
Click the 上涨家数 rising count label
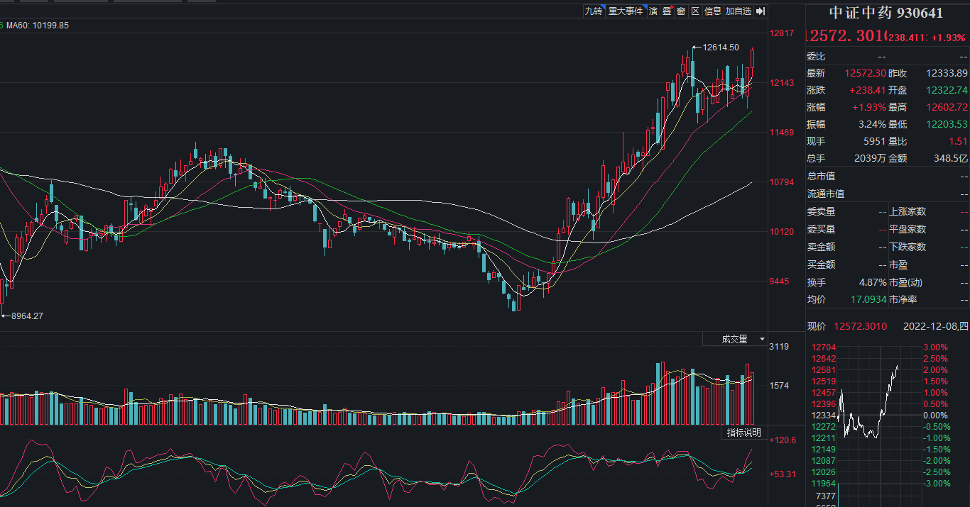point(908,211)
